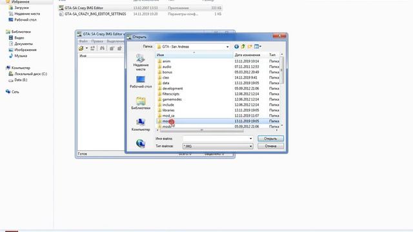This screenshot has height=232, width=413.
Task: Click the Открыть button
Action: [270, 139]
